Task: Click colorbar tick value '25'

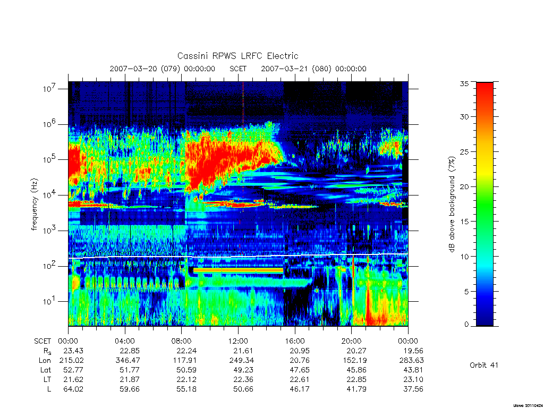Action: tap(464, 151)
